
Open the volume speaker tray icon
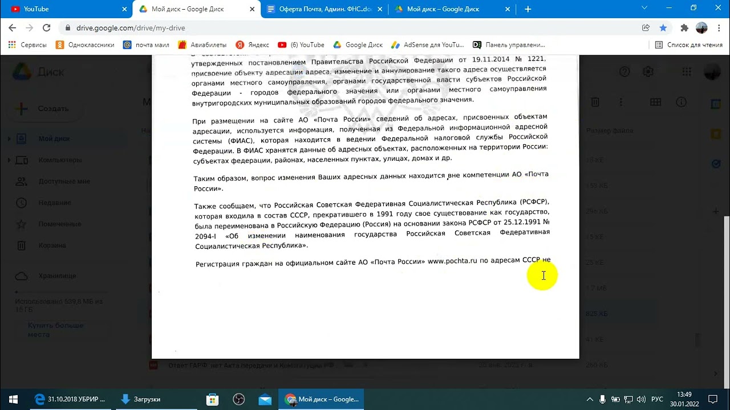[641, 399]
